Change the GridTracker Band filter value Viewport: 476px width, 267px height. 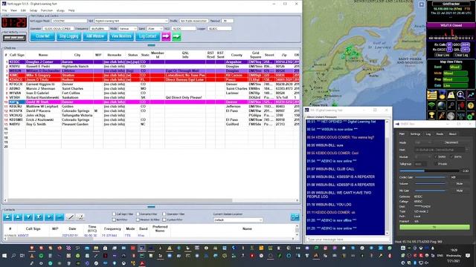455,67
